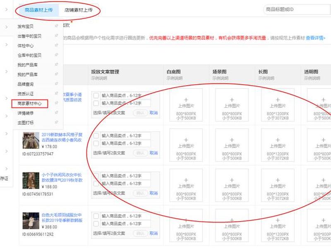Viewport: 331px width, 248px height.
Task: View 示例说明 under 长图 column
Action: pos(266,78)
